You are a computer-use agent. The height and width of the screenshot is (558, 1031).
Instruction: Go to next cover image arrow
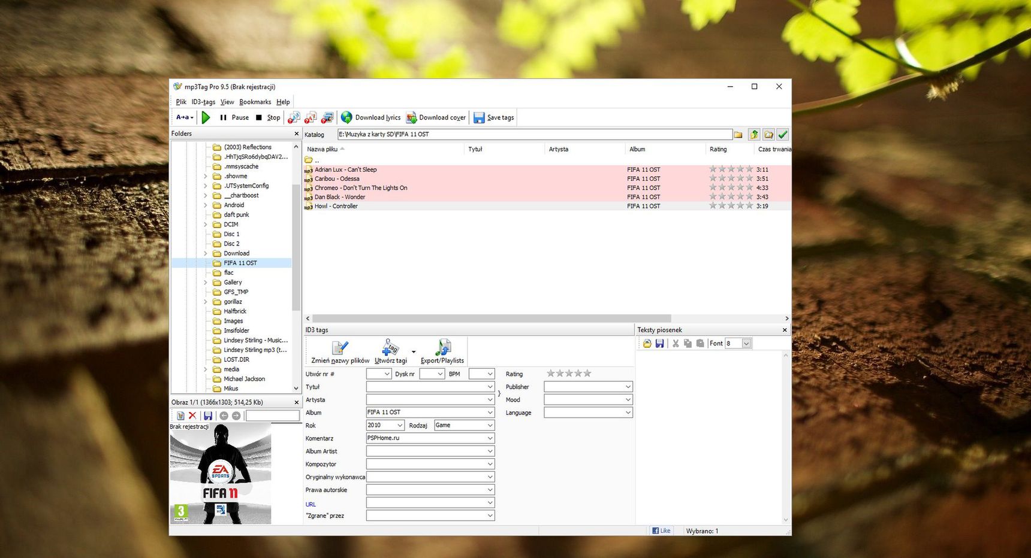tap(236, 416)
